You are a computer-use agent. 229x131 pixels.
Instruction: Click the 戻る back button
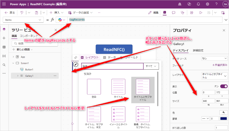10,13
